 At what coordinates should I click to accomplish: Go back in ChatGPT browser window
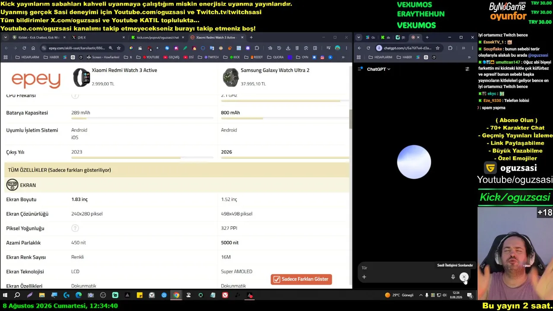coord(359,48)
